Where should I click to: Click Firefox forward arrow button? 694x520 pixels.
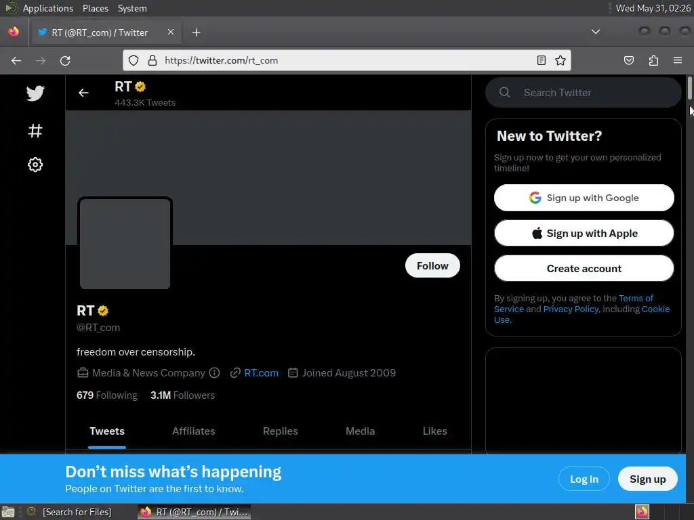tap(40, 60)
